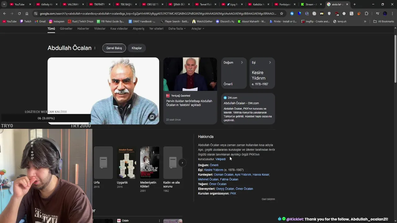Open the Imgflip bookmark
Viewport: 397px width, 223px height.
pyautogui.click(x=315, y=21)
